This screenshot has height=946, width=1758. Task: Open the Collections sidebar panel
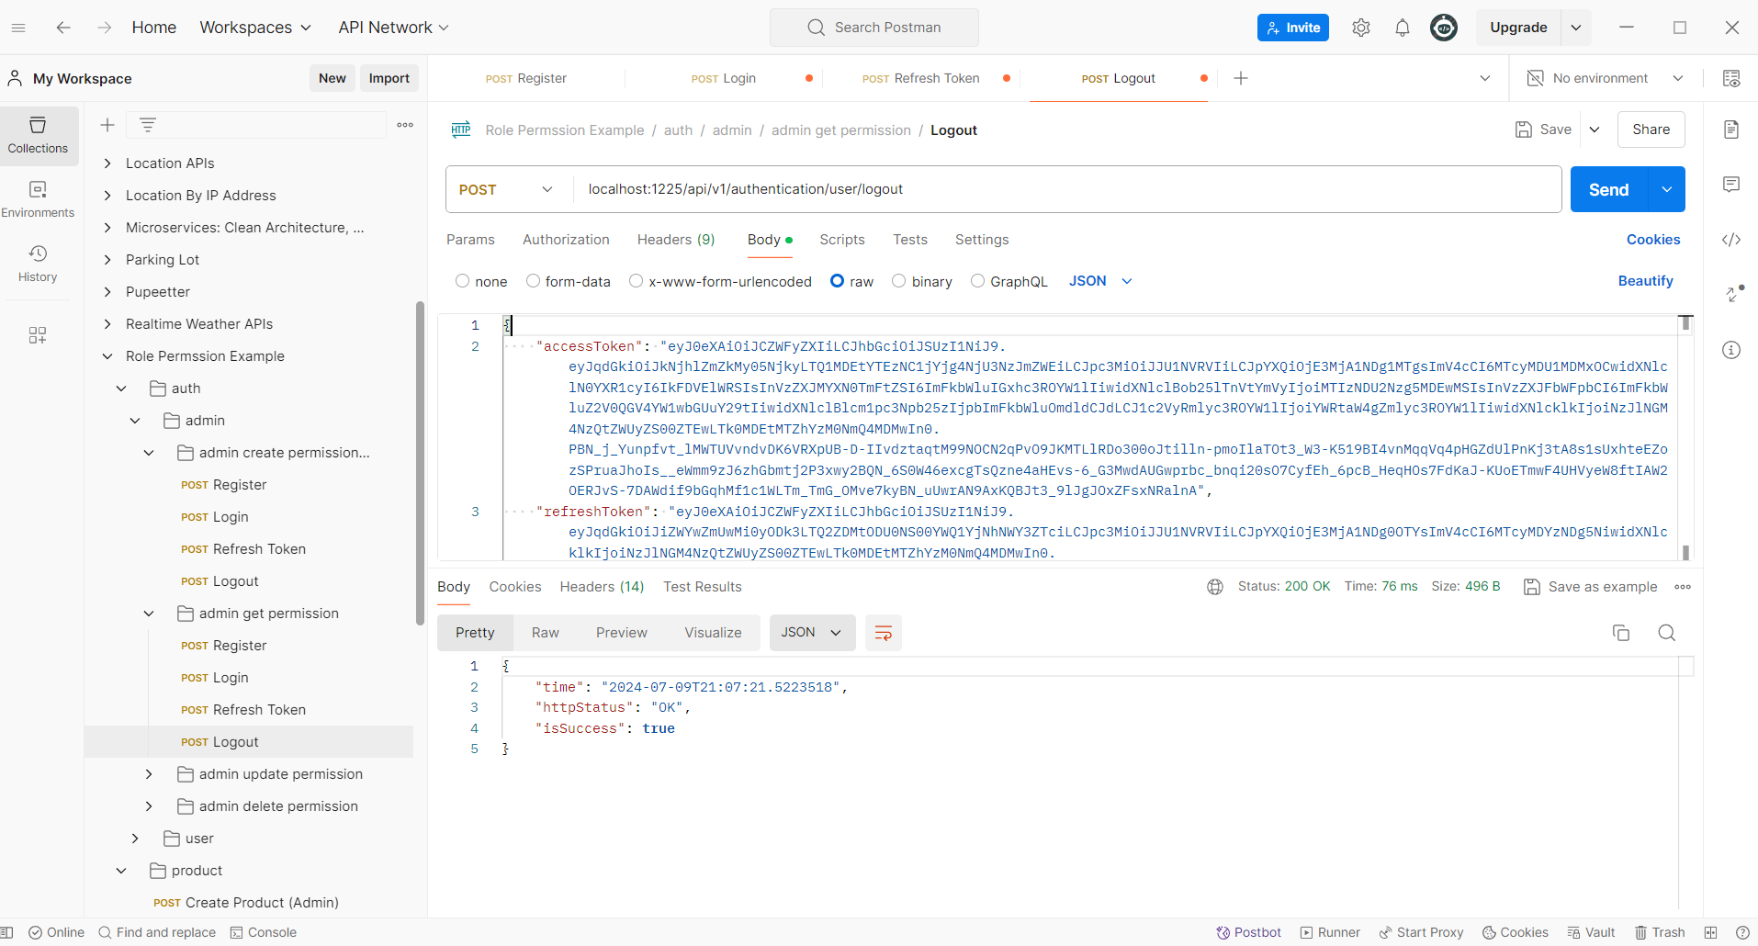[x=38, y=135]
